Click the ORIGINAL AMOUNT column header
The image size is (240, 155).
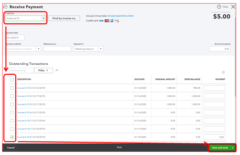pyautogui.click(x=165, y=79)
